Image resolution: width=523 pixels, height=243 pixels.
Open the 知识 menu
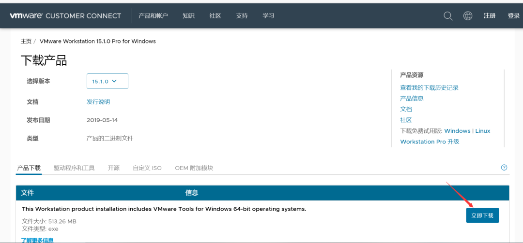click(x=188, y=15)
